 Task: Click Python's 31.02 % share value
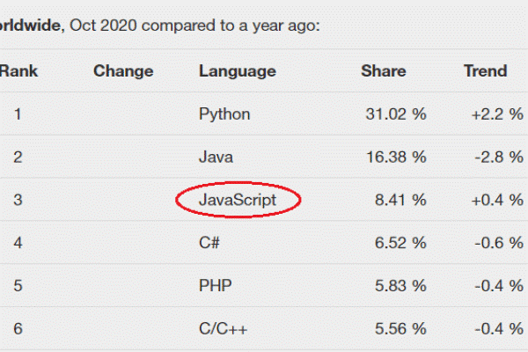point(396,114)
